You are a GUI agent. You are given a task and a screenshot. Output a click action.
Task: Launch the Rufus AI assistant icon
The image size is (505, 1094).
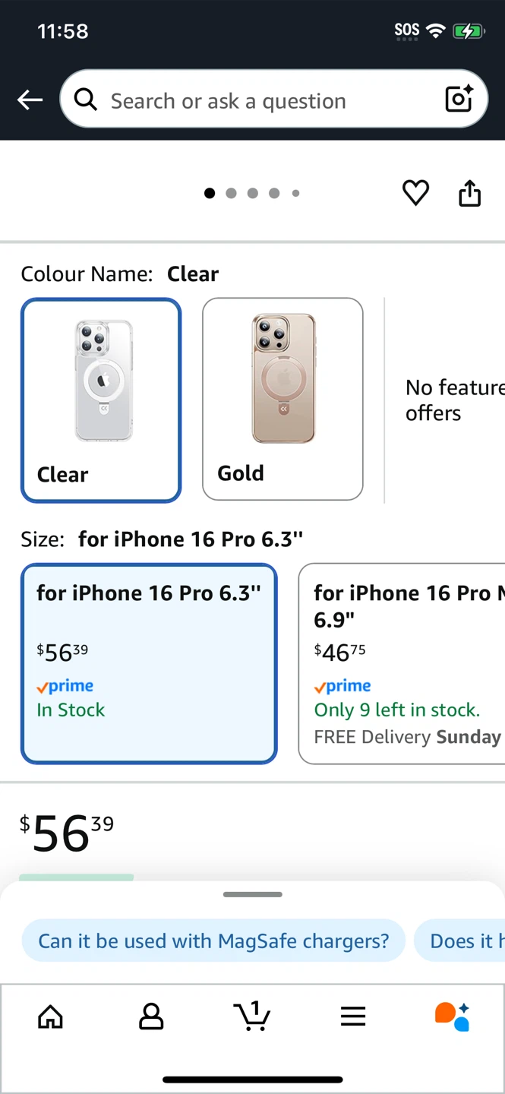453,1016
